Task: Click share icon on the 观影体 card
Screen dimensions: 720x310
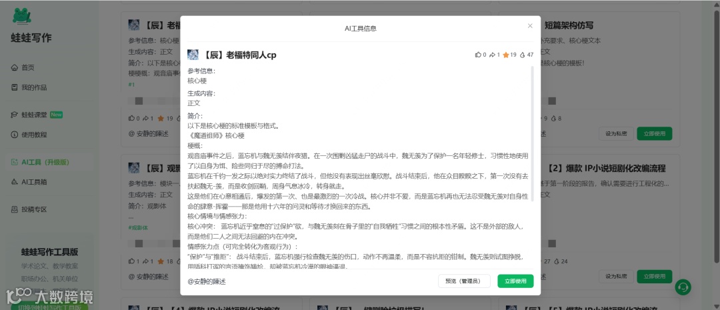Action: coord(145,261)
